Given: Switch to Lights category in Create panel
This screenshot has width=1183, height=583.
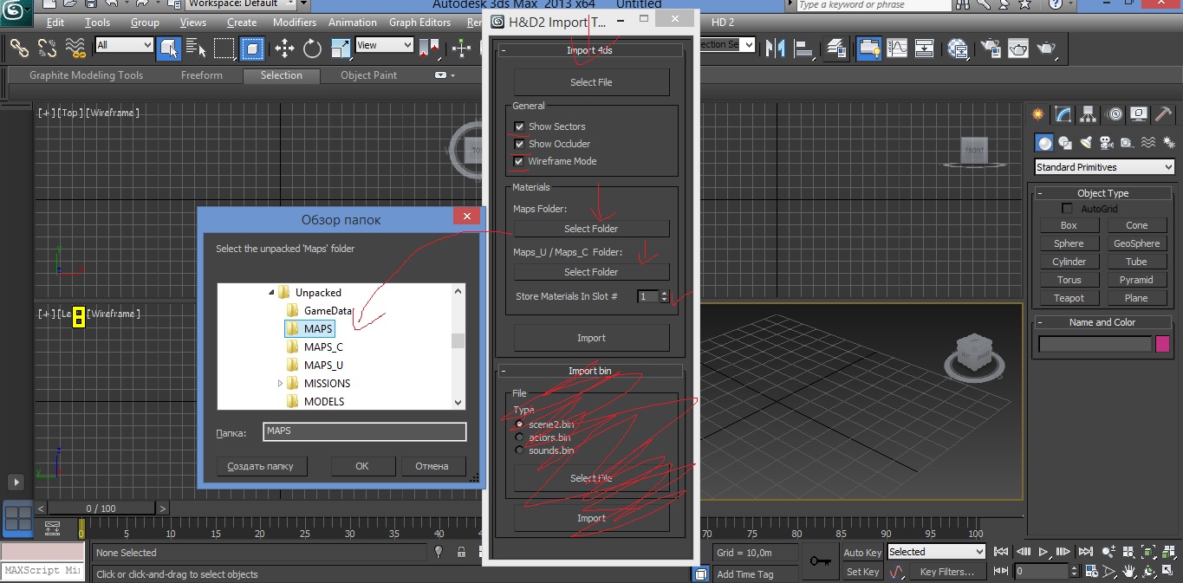Looking at the screenshot, I should 1086,143.
